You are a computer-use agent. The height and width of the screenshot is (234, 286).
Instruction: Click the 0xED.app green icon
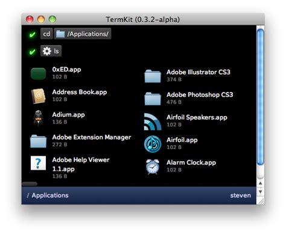pos(38,73)
